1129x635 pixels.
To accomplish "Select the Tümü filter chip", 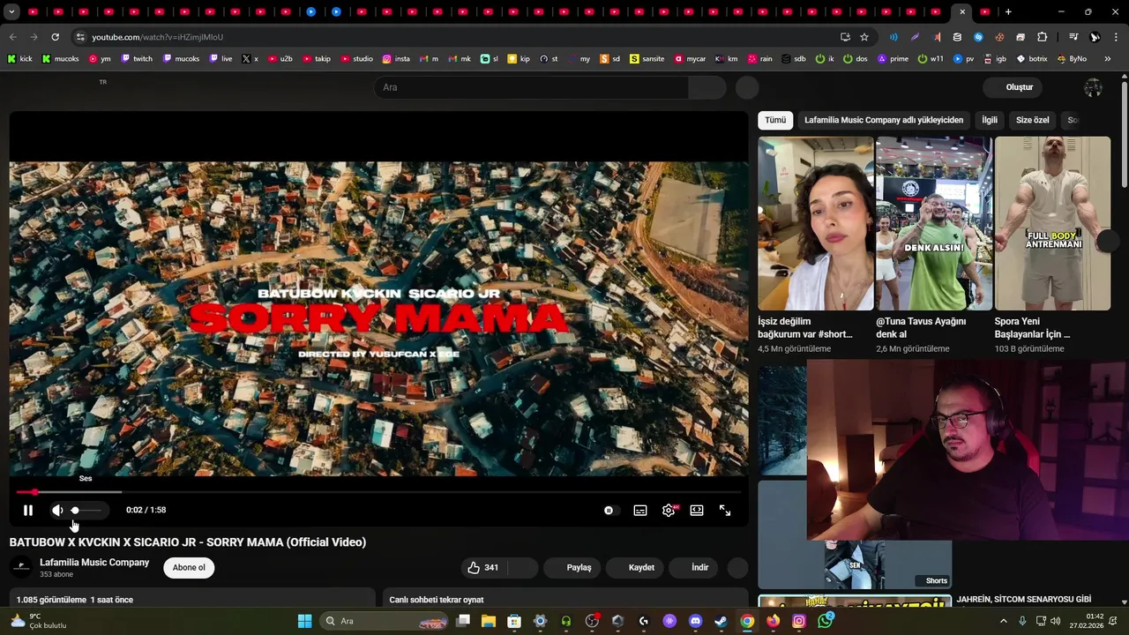I will point(775,120).
